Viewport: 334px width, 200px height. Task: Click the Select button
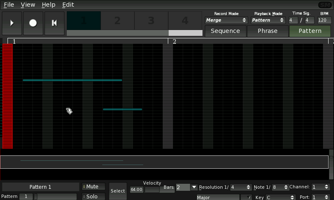(x=118, y=191)
